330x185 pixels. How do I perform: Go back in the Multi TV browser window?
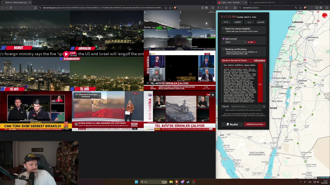(3, 8)
